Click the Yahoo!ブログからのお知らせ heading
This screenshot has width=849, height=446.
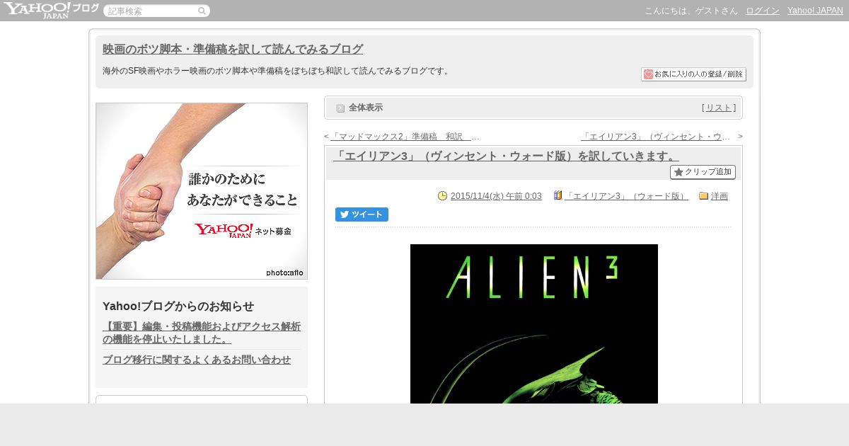pyautogui.click(x=178, y=306)
